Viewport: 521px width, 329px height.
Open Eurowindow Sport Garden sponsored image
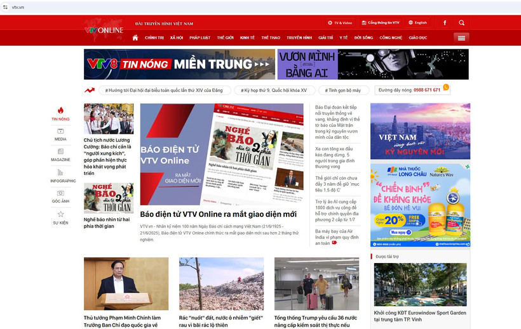pos(421,285)
